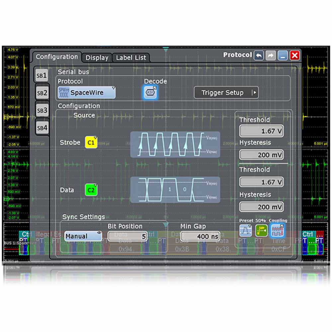Open the Strobe source C1 selector
Screen dimensions: 332x332
pos(91,142)
